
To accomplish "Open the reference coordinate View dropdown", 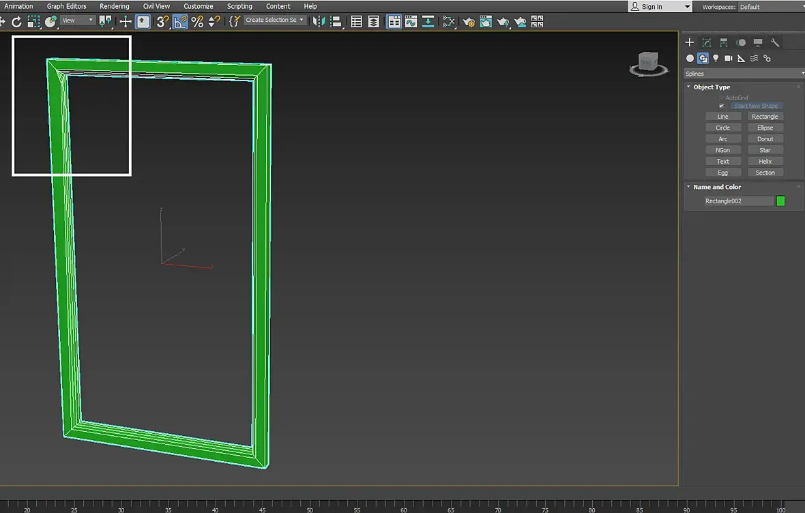I will (78, 20).
